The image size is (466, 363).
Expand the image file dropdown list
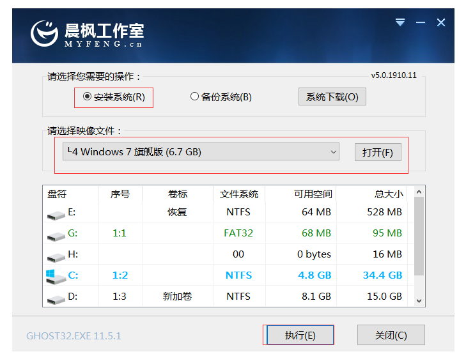(x=333, y=152)
